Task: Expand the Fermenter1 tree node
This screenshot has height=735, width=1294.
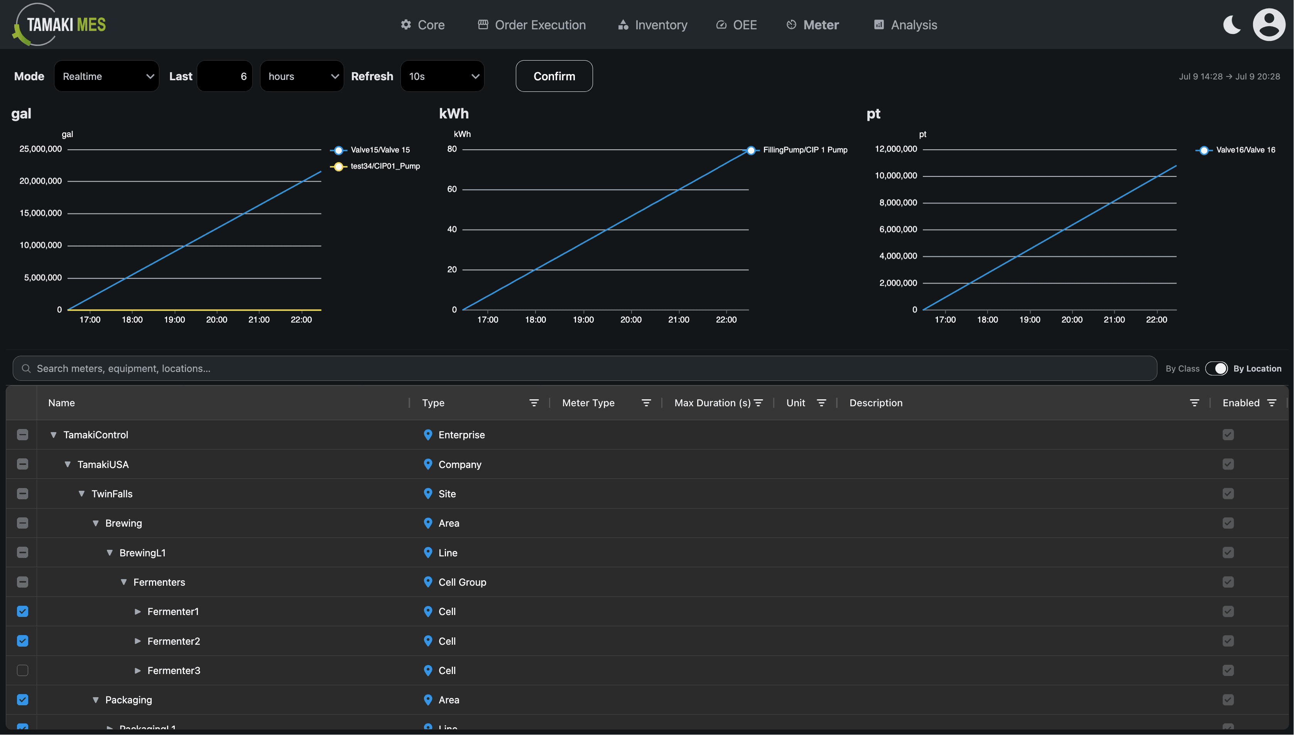Action: [137, 611]
